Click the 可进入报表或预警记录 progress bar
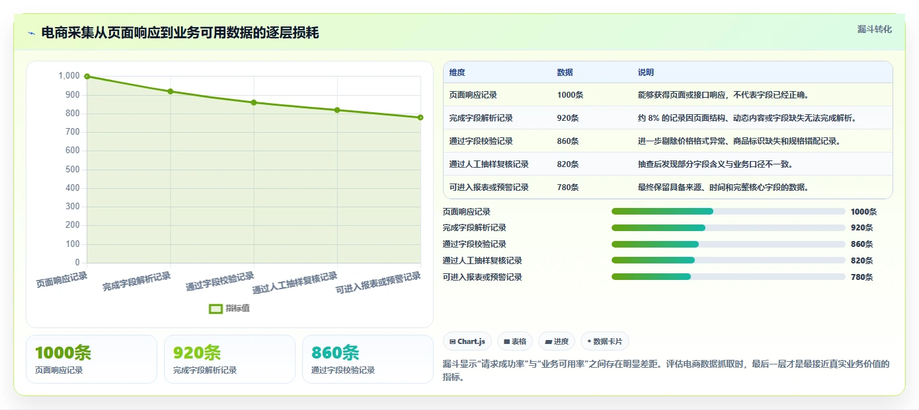Screen dimensions: 919x410 click(x=728, y=277)
